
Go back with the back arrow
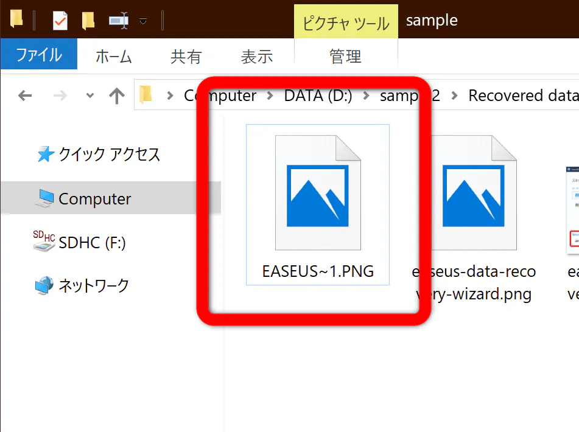[25, 96]
